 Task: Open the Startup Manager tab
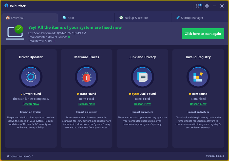[200, 18]
